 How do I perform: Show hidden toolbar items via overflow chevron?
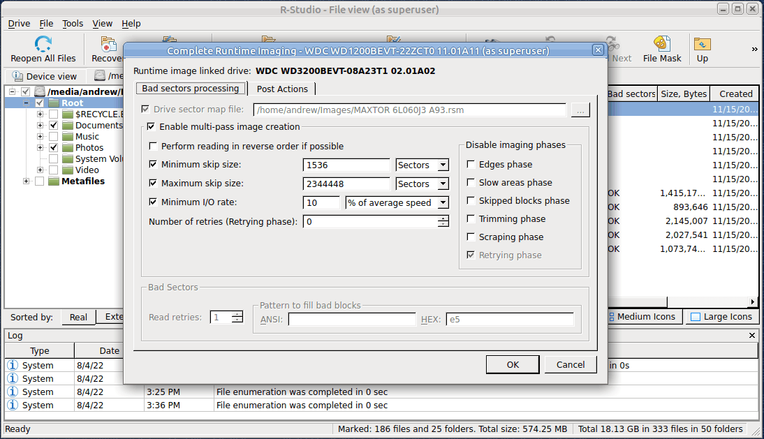[754, 49]
